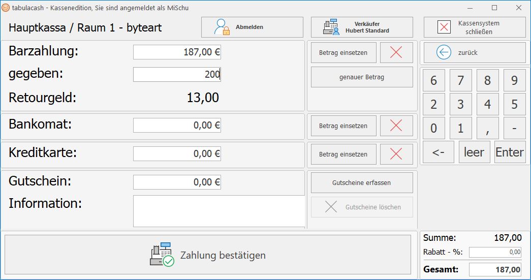This screenshot has width=531, height=280.
Task: Tap the keypad comma key
Action: point(487,128)
